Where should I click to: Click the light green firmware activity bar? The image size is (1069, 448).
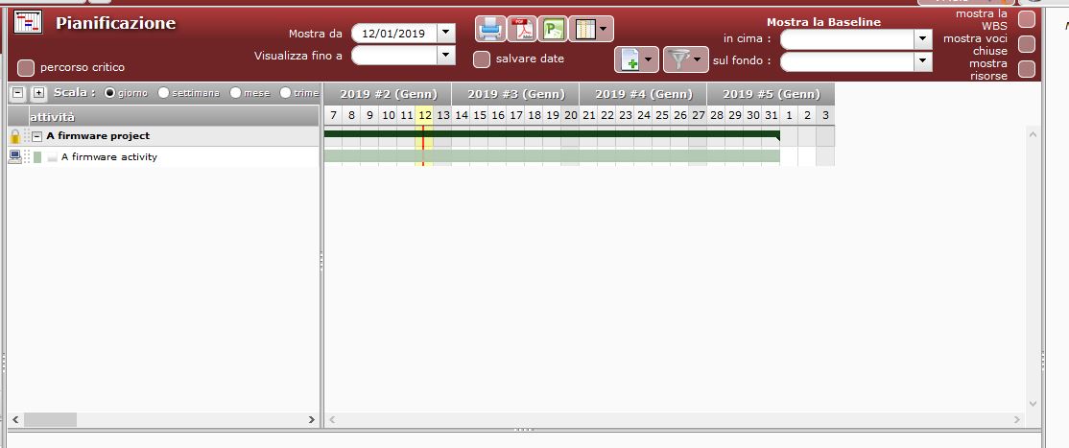[x=551, y=155]
